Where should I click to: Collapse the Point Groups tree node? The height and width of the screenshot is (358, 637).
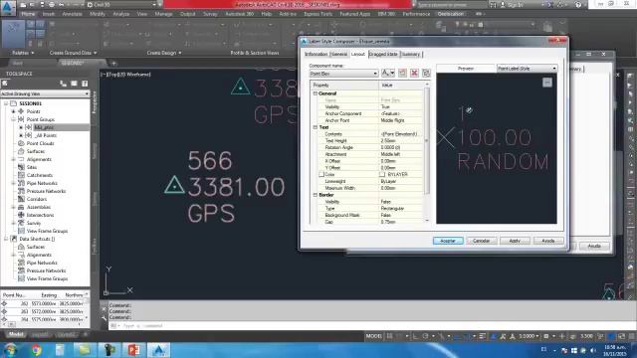pyautogui.click(x=13, y=119)
